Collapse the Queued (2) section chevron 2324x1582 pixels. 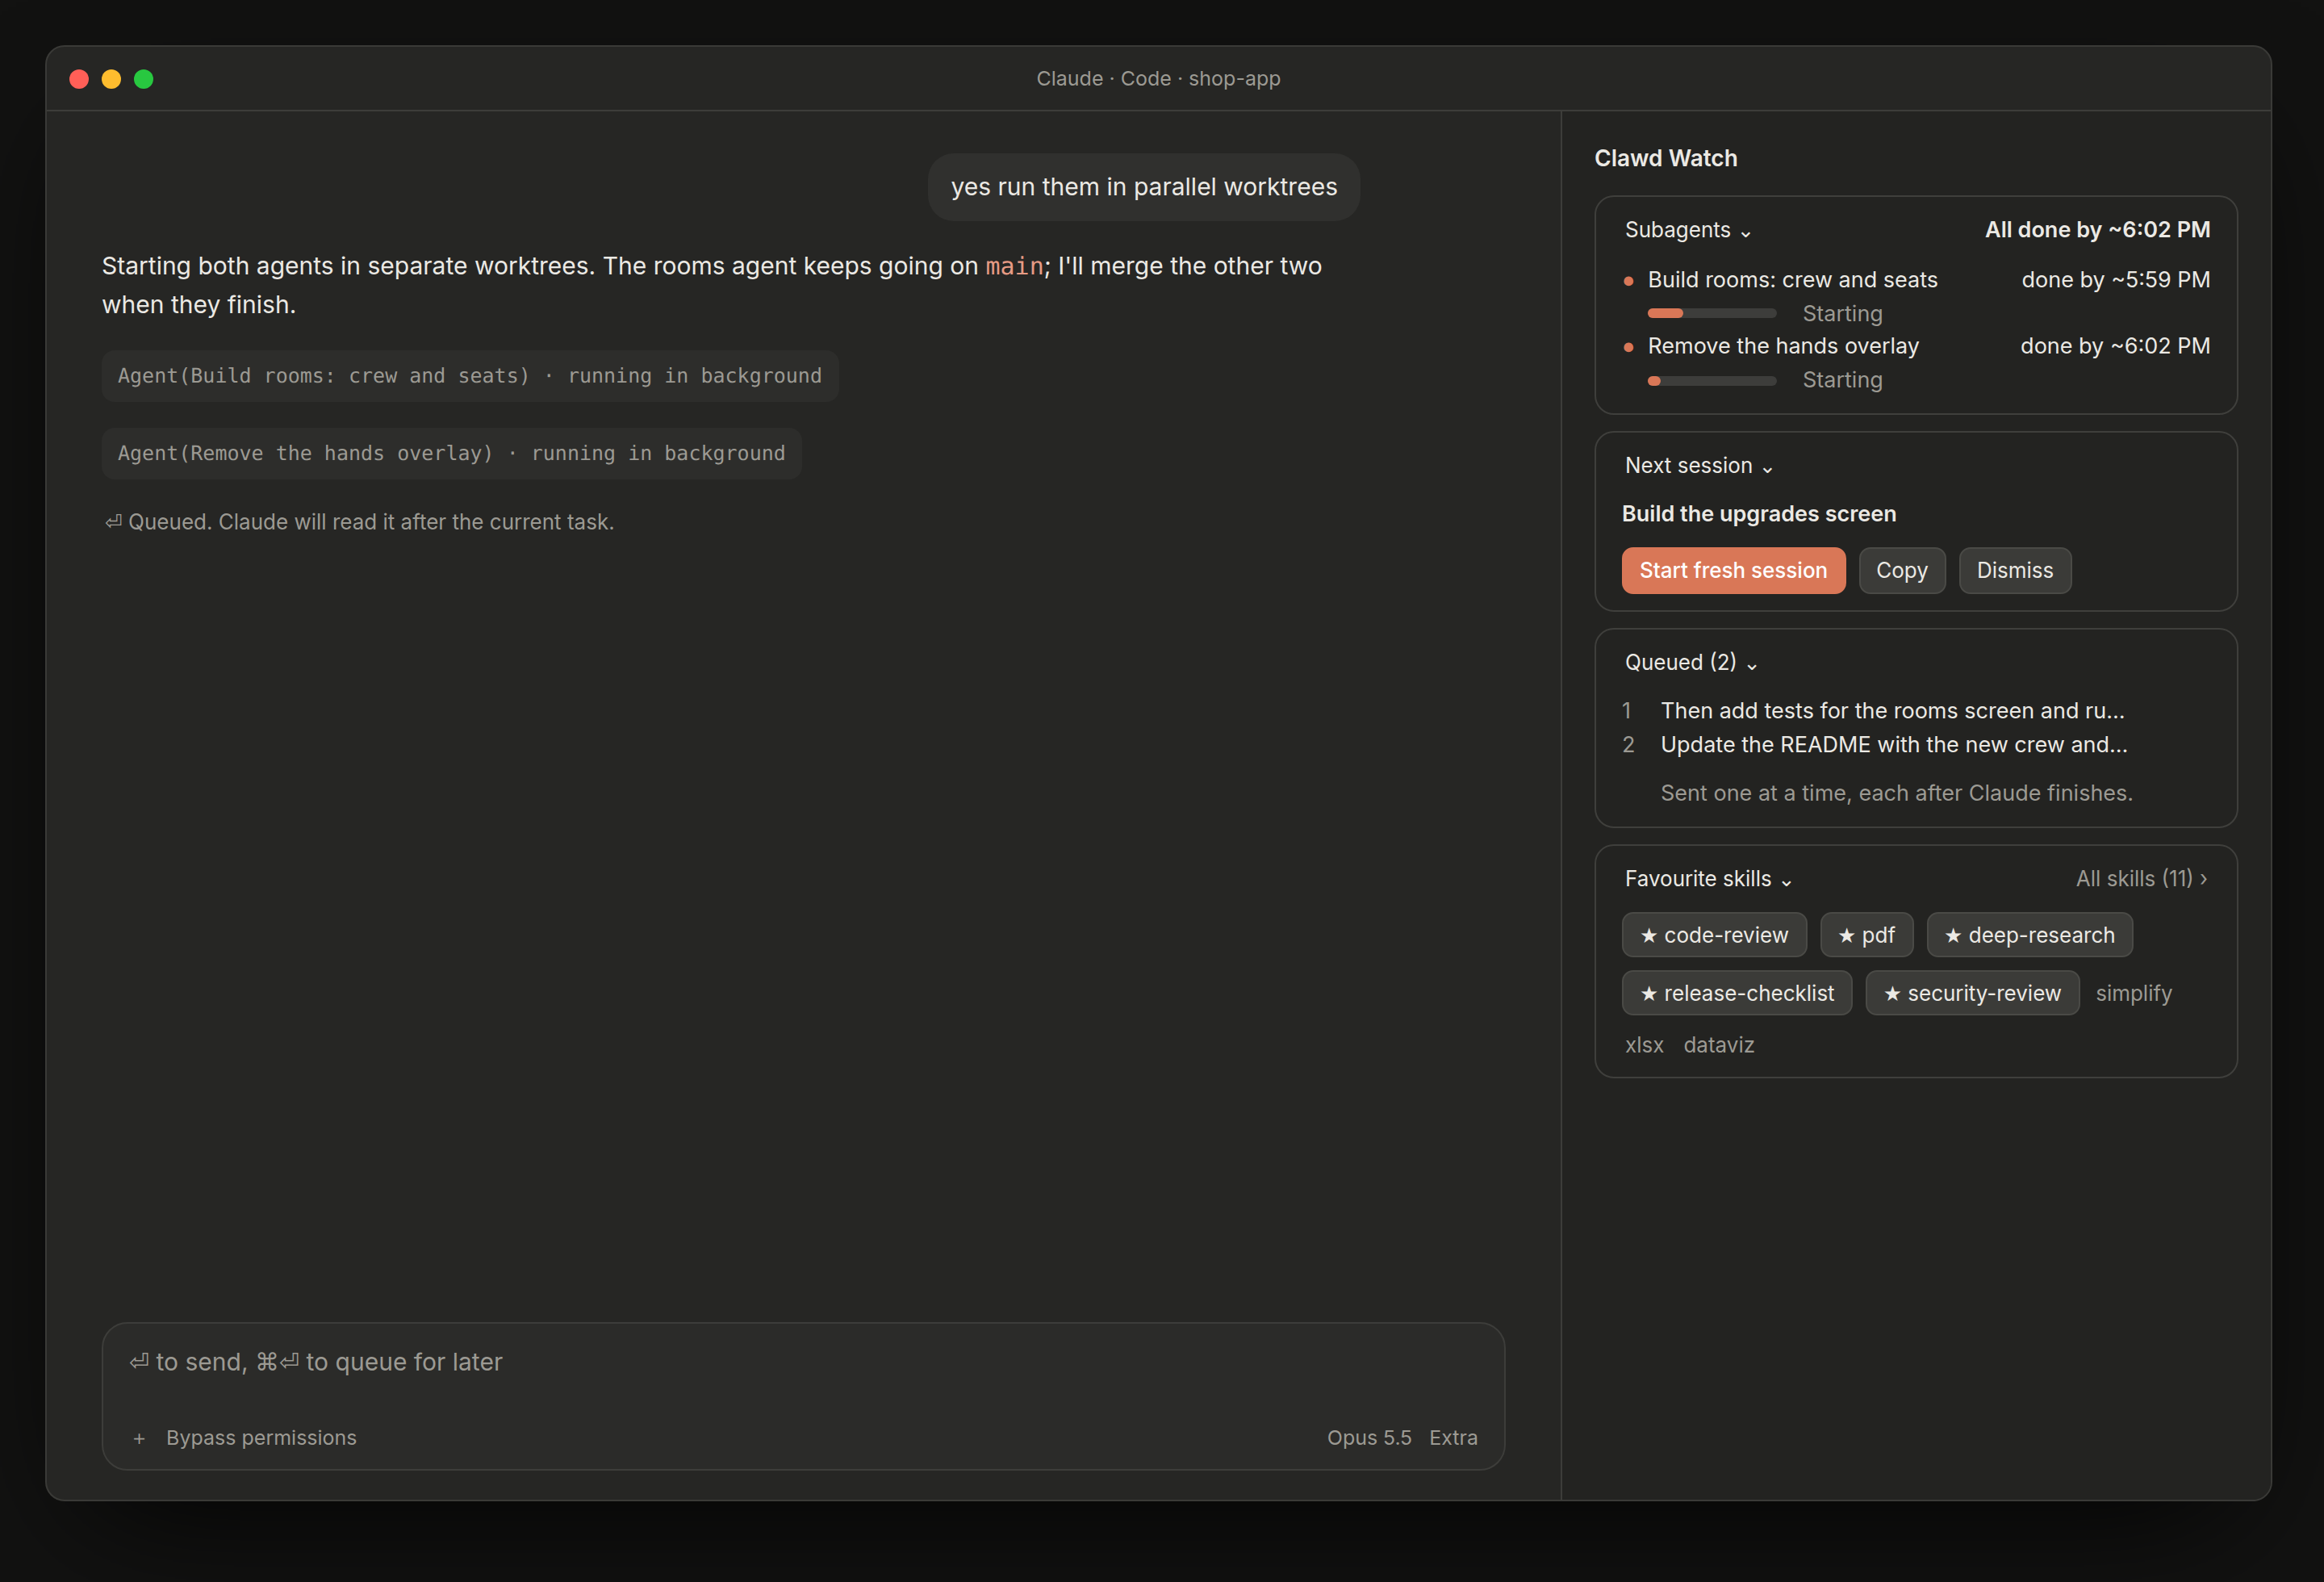pyautogui.click(x=1751, y=665)
